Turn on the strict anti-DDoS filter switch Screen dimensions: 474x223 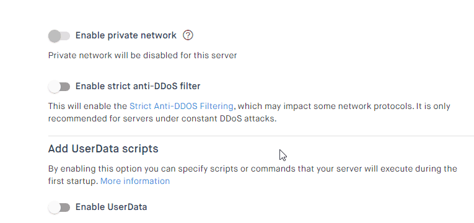[59, 87]
